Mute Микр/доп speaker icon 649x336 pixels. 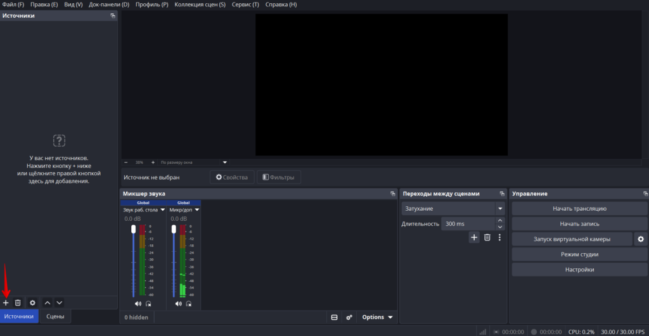[178, 304]
